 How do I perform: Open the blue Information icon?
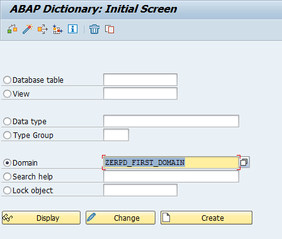point(72,29)
